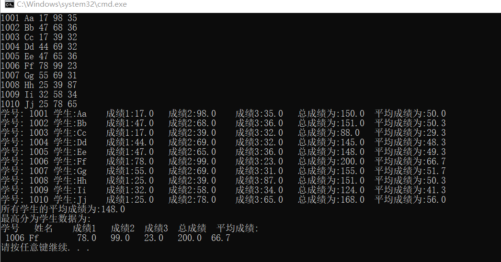Click the line '所有学生的平均成绩为:148.0'
The image size is (501, 262).
click(x=63, y=209)
